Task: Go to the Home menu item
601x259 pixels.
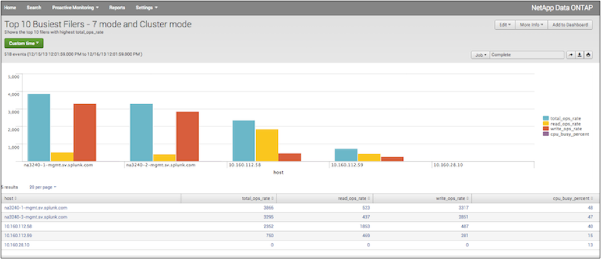Action: pyautogui.click(x=10, y=7)
